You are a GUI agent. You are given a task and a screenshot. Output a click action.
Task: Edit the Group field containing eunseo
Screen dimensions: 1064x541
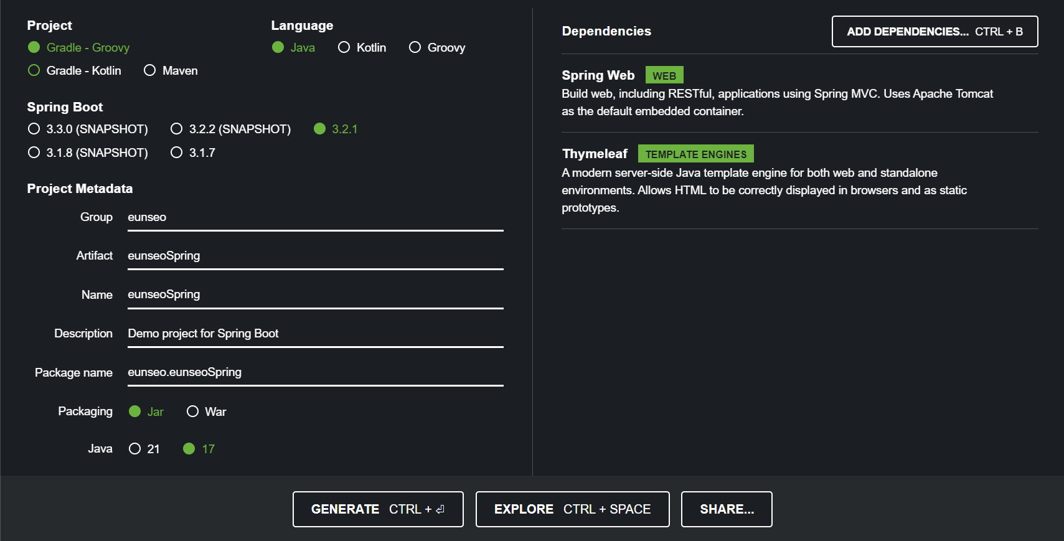pos(316,217)
